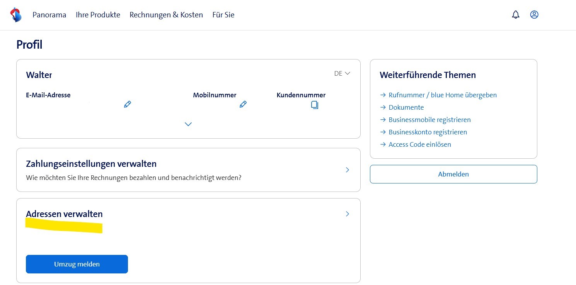Click the Swisscom logo icon
576x285 pixels.
click(x=16, y=15)
